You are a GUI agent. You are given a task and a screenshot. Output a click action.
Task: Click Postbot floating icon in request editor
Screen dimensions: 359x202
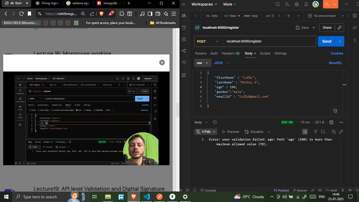pos(335,111)
